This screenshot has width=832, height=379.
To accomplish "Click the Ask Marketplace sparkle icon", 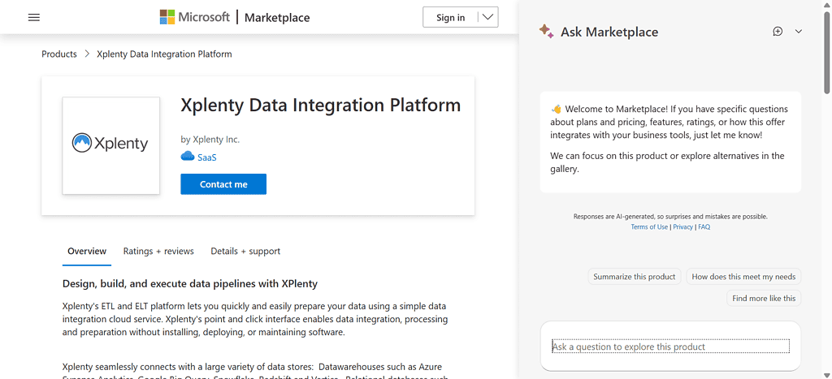I will (x=547, y=32).
